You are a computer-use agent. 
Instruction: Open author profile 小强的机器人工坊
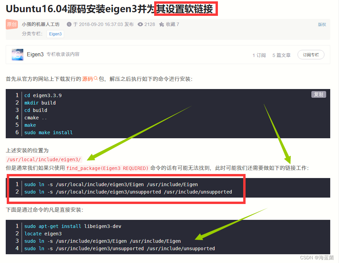tap(40, 24)
